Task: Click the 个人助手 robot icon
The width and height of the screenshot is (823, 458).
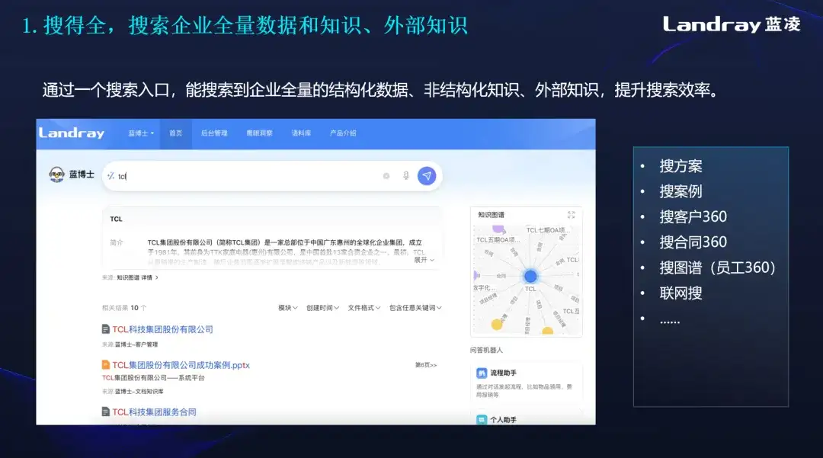Action: [482, 420]
